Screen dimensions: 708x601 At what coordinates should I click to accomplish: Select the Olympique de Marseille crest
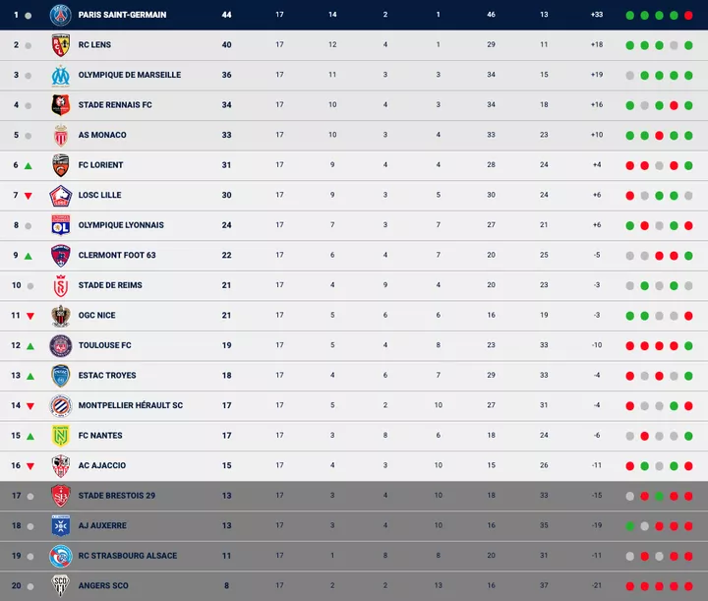coord(61,75)
